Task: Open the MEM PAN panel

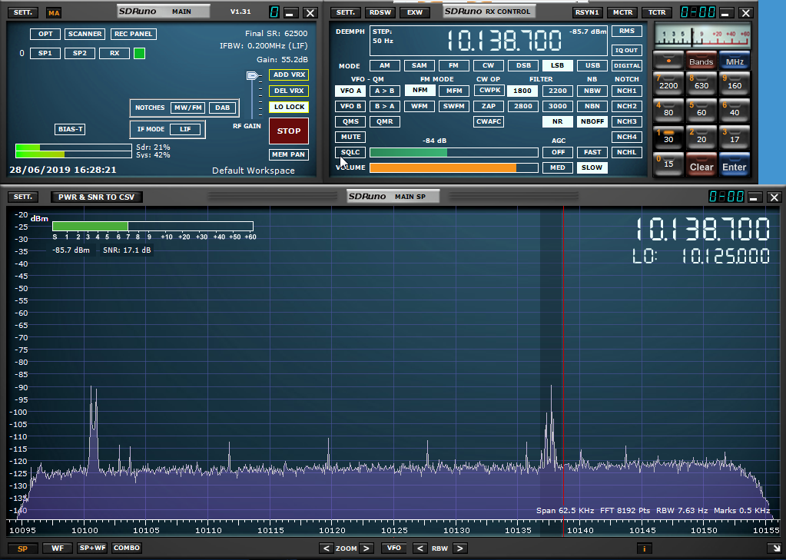Action: (x=288, y=154)
